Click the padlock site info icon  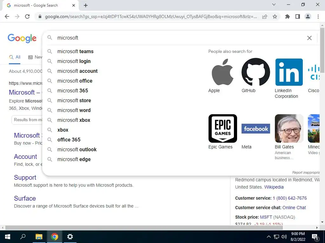click(x=40, y=16)
